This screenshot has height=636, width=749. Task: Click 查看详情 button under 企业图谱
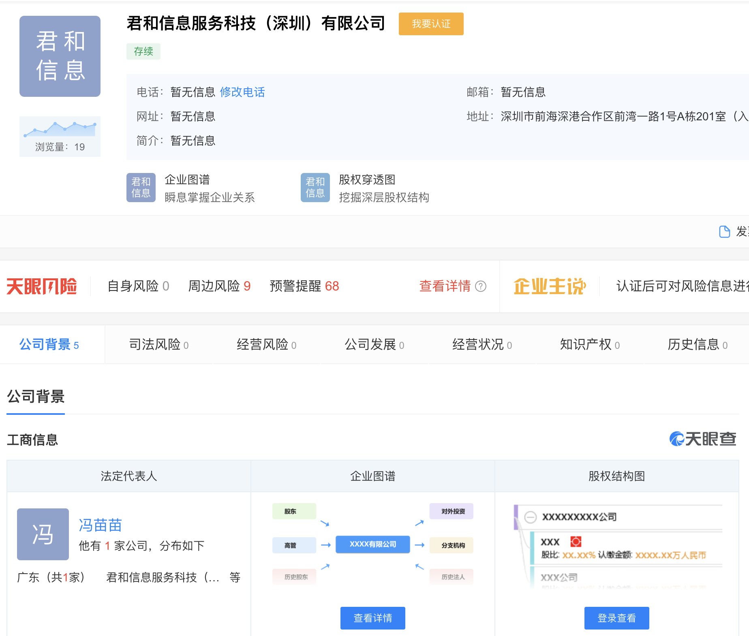(373, 618)
